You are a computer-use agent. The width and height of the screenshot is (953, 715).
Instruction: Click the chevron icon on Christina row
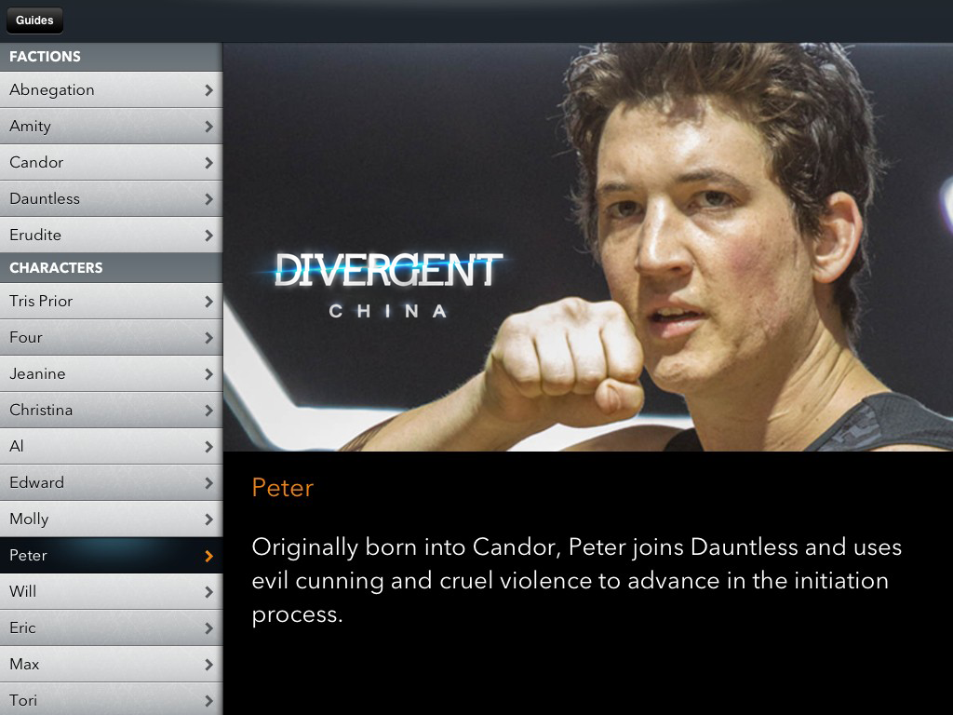pos(209,411)
